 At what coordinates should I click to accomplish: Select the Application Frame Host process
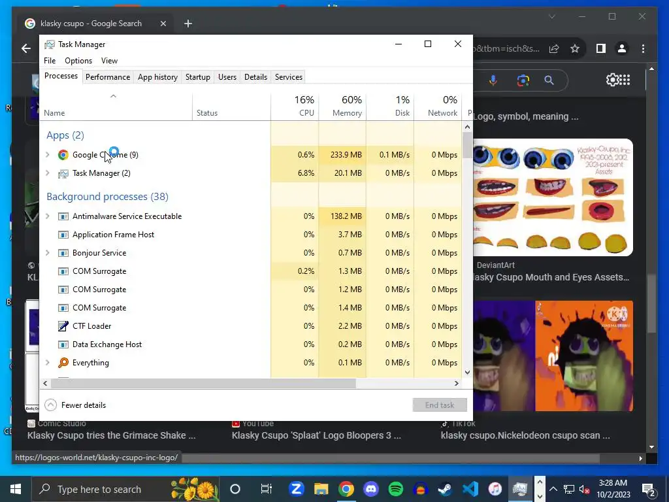point(251,235)
